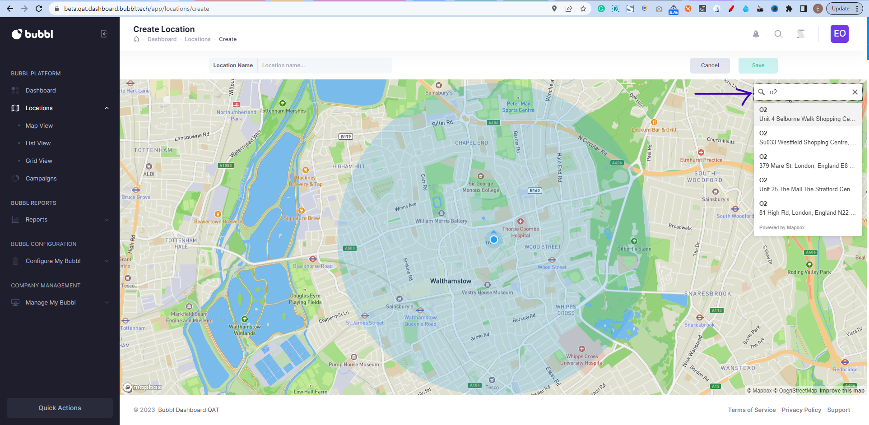Click the Manage My Bubbl monitor icon
This screenshot has height=425, width=869.
pyautogui.click(x=15, y=302)
